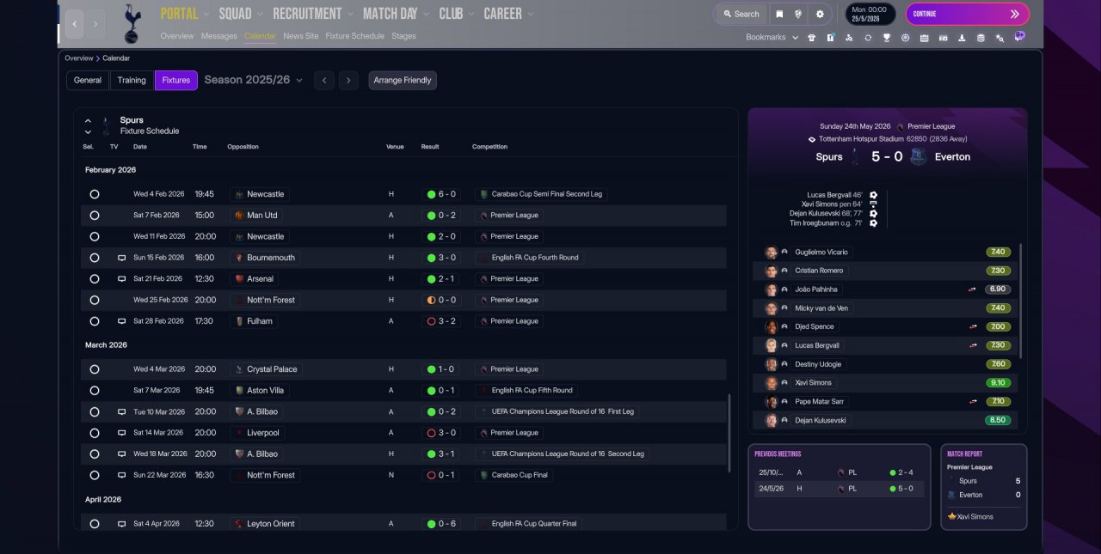Expand the Career menu dropdown arrow
This screenshot has width=1101, height=554.
point(531,14)
